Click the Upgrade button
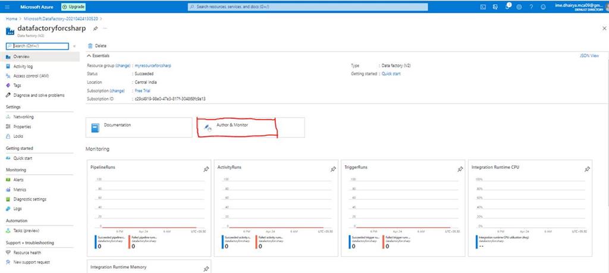 [x=73, y=7]
